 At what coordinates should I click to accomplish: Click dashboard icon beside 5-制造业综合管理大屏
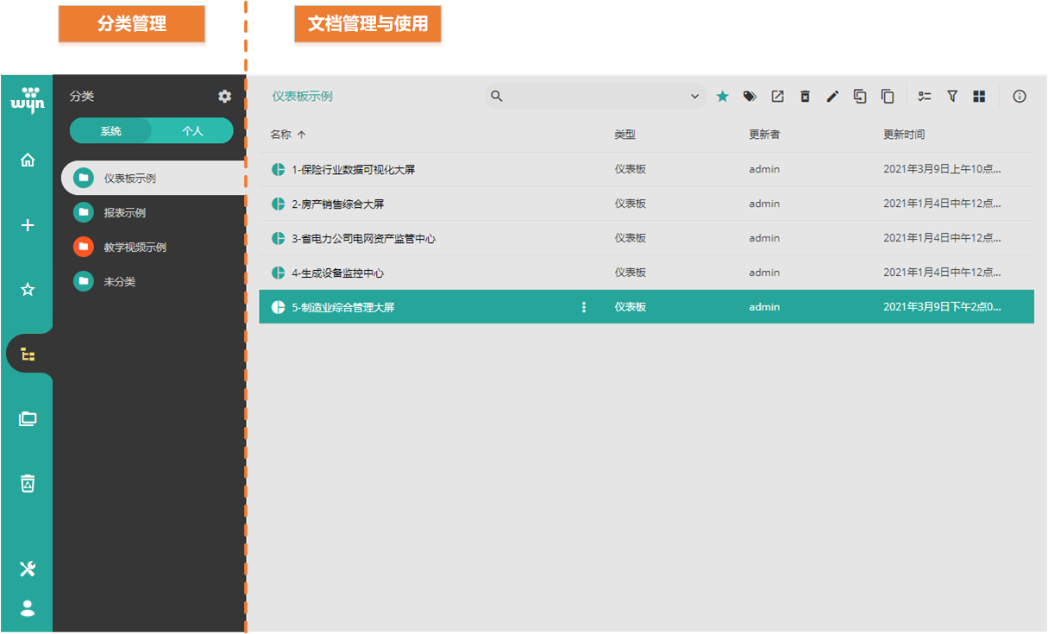[x=278, y=307]
